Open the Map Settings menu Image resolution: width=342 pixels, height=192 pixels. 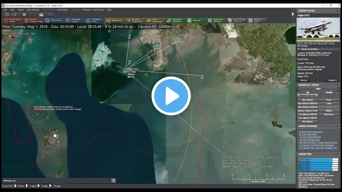tap(33, 10)
